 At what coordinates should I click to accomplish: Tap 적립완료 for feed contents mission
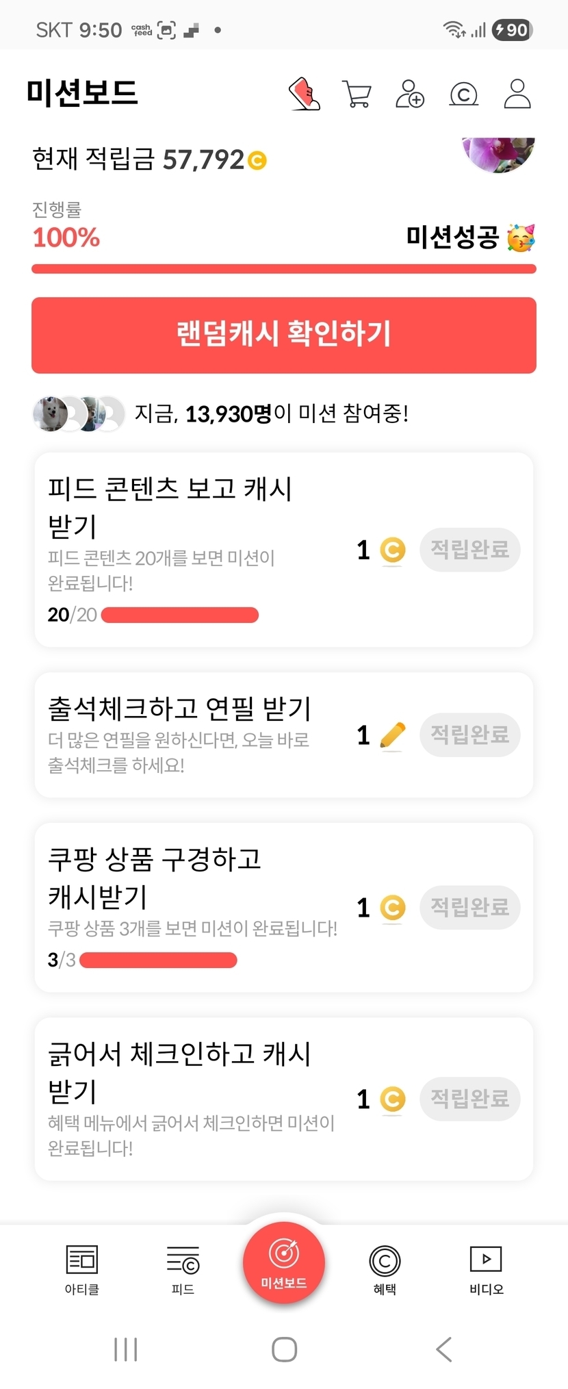469,550
